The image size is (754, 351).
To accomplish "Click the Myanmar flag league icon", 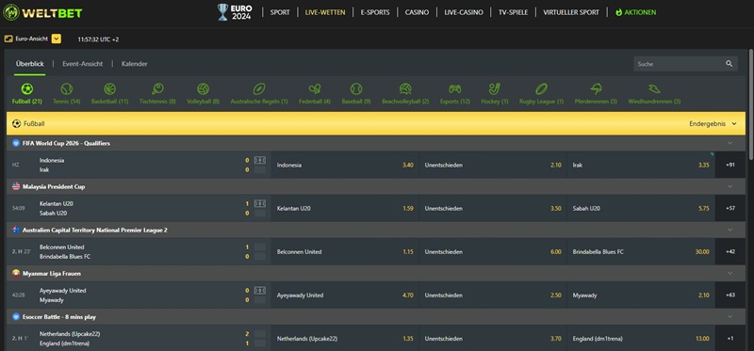I will click(x=16, y=273).
